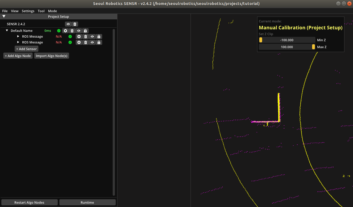
Task: Switch to Runtime mode button
Action: [87, 203]
